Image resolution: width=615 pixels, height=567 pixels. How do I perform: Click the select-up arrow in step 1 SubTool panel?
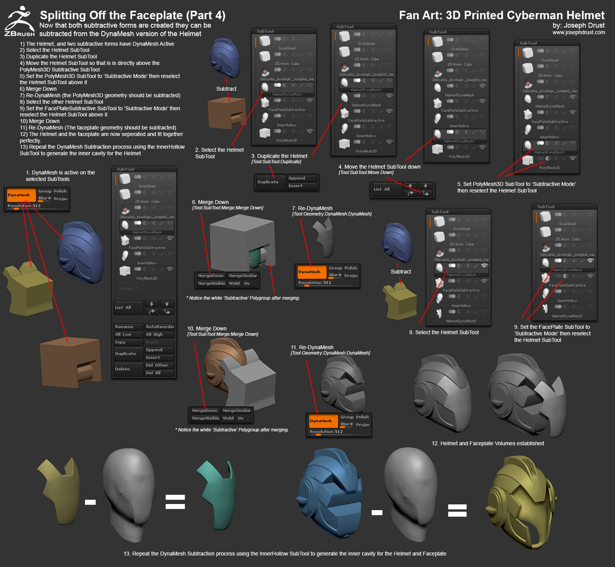click(x=151, y=304)
